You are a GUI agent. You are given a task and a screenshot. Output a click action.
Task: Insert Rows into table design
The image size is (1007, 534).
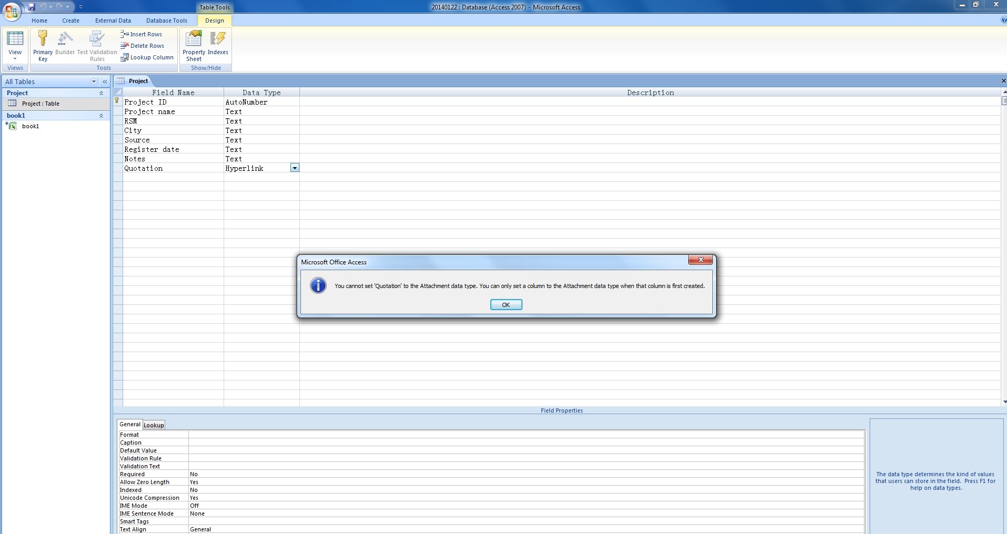click(x=141, y=34)
